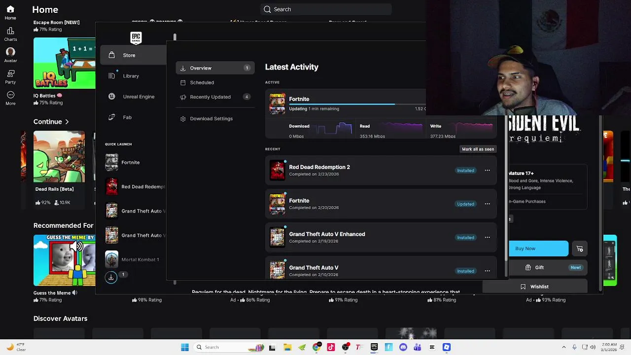Click Installed badge for Red Dead Redemption 2
Screen dimensions: 631x355
pos(465,171)
